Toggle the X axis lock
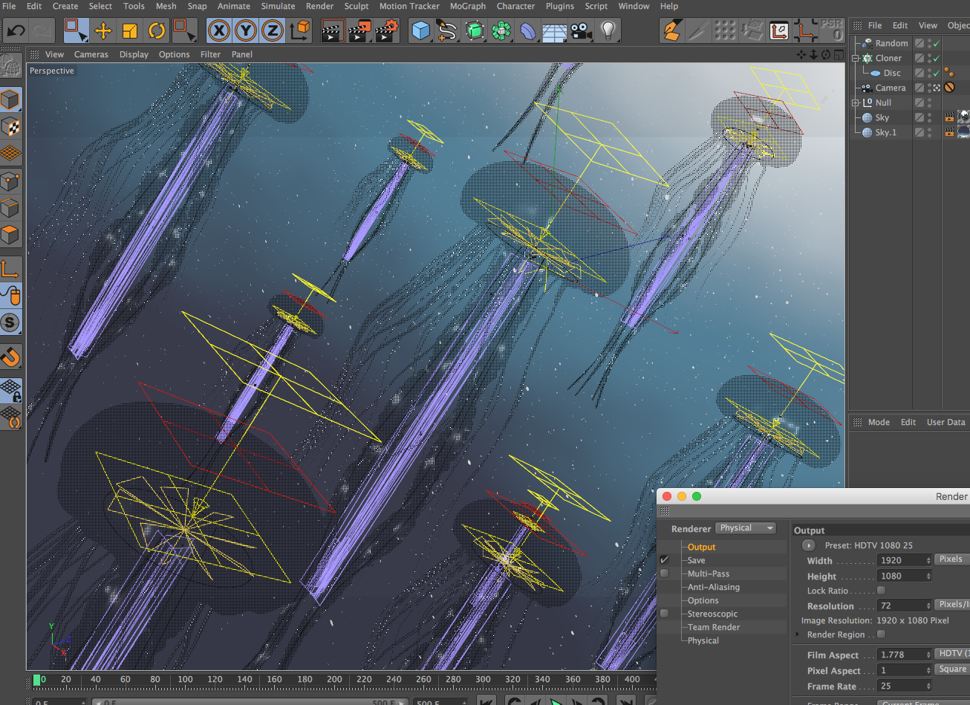The image size is (970, 705). (x=218, y=31)
